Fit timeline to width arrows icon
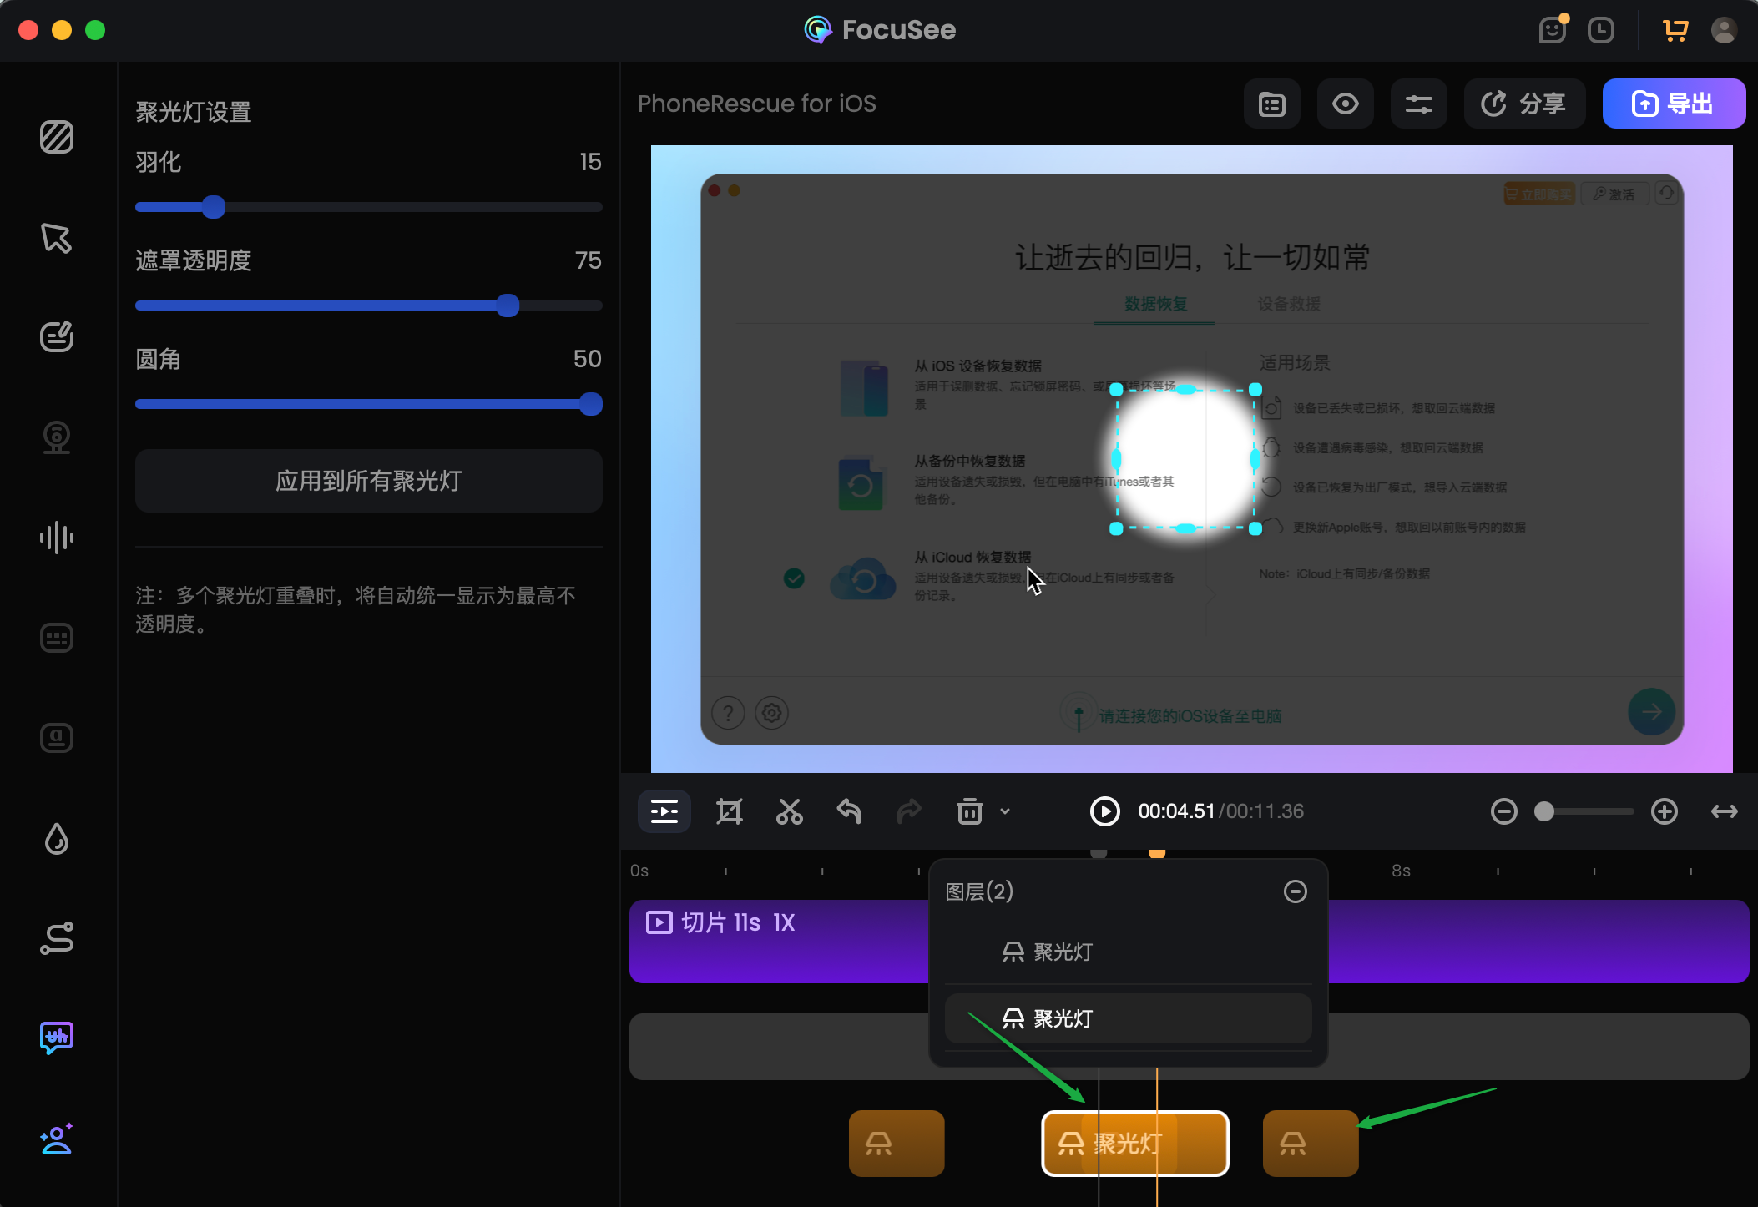The height and width of the screenshot is (1207, 1758). pos(1724,811)
